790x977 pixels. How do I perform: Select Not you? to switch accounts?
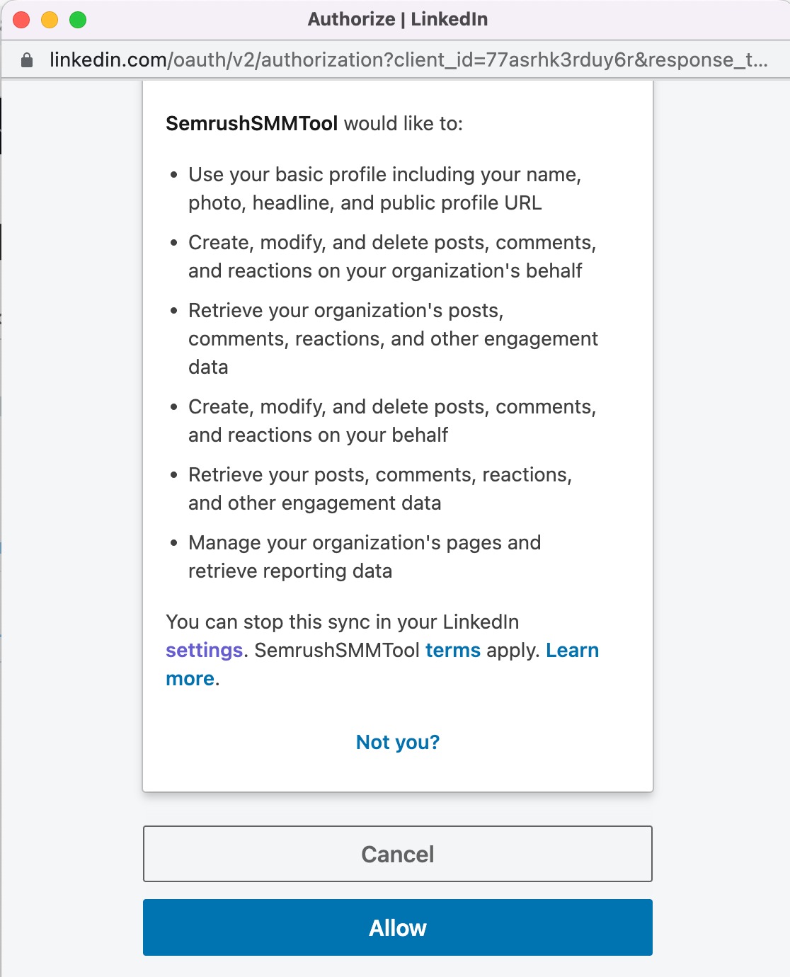[397, 742]
